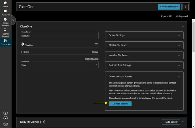The image size is (195, 128).
Task: Expand Master PIN Reset section
Action: click(144, 45)
